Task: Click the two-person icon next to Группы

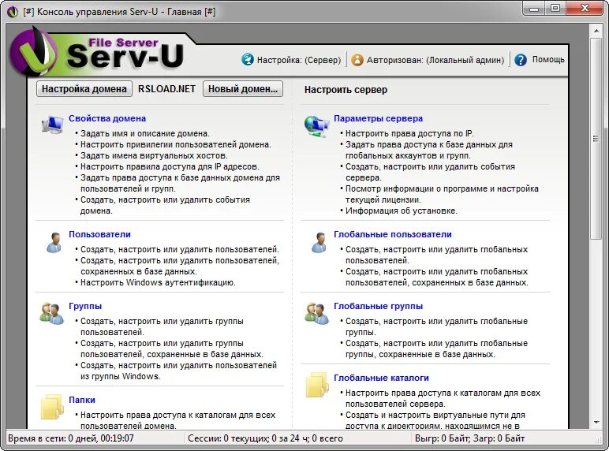Action: pos(51,314)
